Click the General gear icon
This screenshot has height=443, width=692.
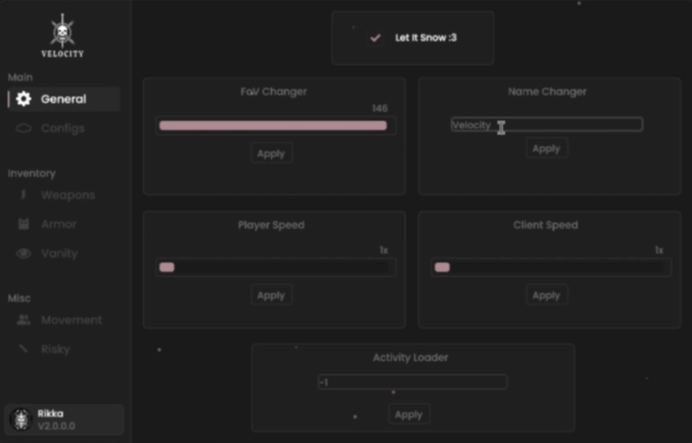click(24, 99)
